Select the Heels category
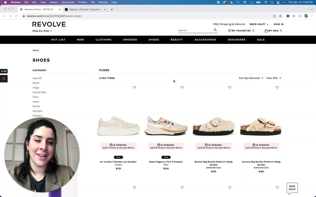The image size is (316, 197). click(x=36, y=102)
